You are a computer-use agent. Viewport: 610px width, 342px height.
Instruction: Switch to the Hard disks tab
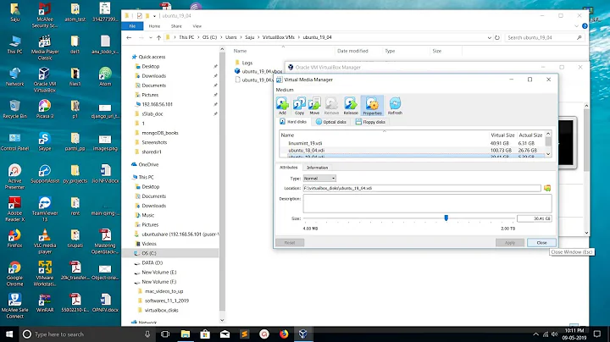[x=293, y=122]
